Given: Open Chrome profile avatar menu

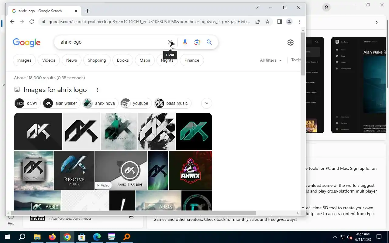Looking at the screenshot, I should tap(289, 22).
